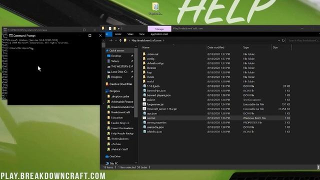Viewport: 320px width, 180px height.
Task: Select the logs folder
Action: tap(149, 72)
